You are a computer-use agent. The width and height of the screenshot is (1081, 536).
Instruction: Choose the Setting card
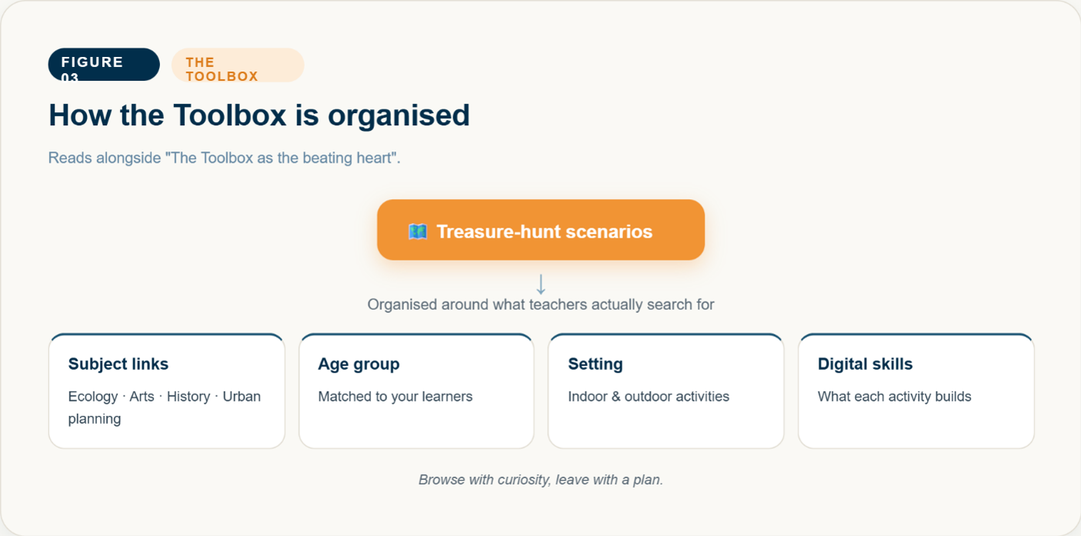click(666, 391)
